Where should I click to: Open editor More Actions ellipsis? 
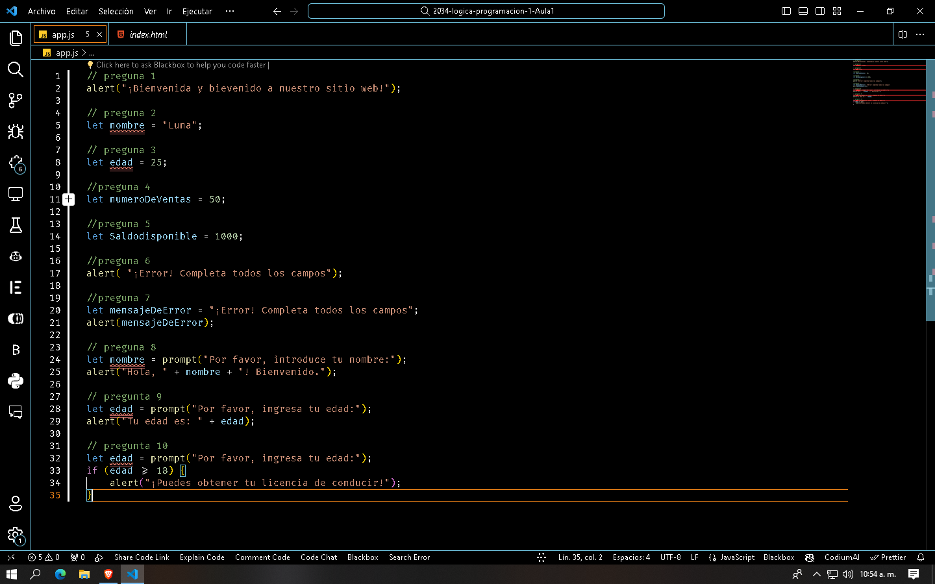click(920, 34)
